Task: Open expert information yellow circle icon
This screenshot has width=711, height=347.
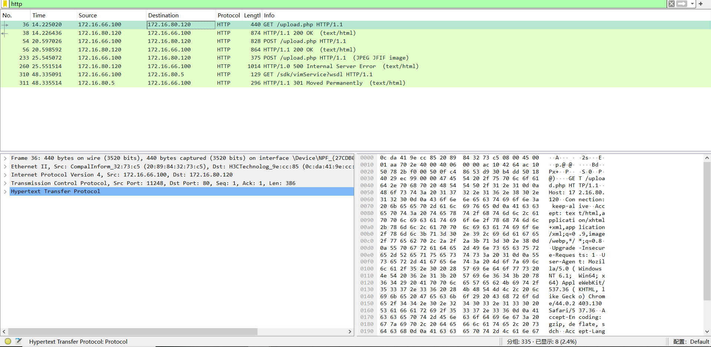Action: pyautogui.click(x=8, y=341)
